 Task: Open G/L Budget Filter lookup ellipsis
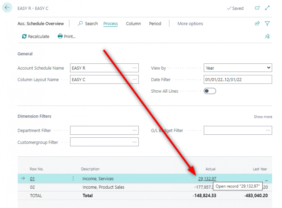(x=268, y=130)
